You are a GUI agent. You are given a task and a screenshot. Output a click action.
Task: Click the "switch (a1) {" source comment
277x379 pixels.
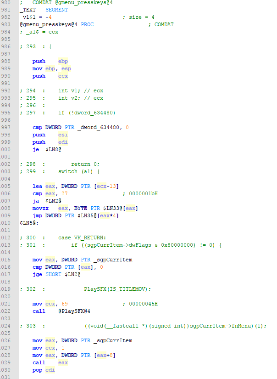point(79,172)
